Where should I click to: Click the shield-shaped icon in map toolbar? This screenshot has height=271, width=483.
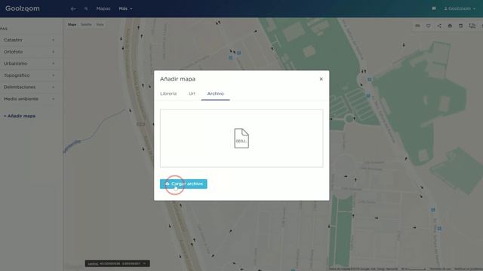pyautogui.click(x=428, y=26)
